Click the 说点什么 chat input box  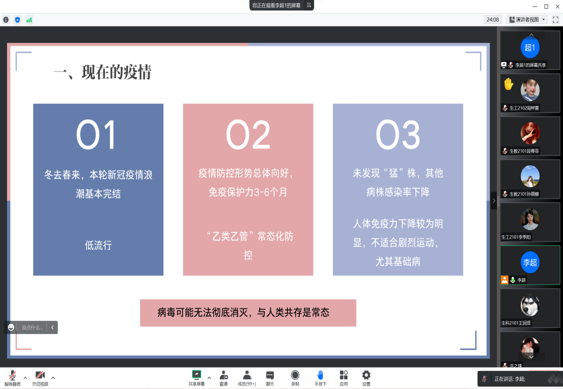click(x=32, y=328)
